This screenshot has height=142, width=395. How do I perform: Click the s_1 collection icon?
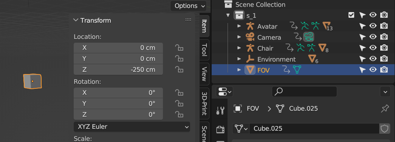coord(239,15)
